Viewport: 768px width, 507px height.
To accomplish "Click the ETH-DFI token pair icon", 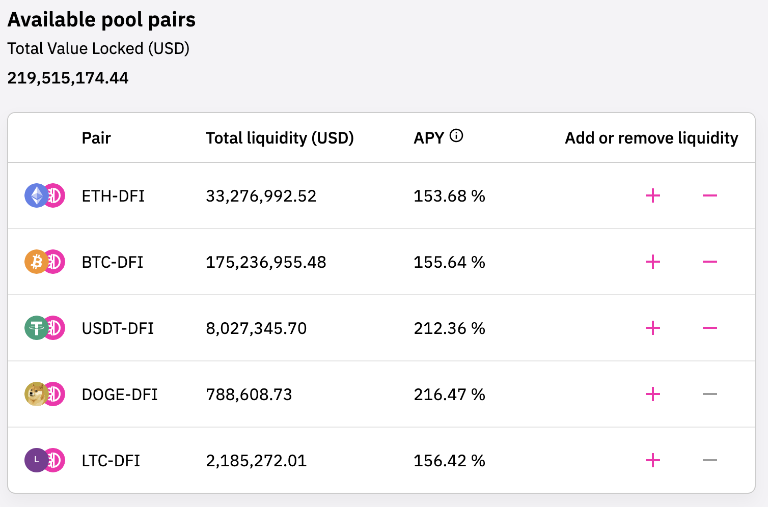I will (45, 196).
